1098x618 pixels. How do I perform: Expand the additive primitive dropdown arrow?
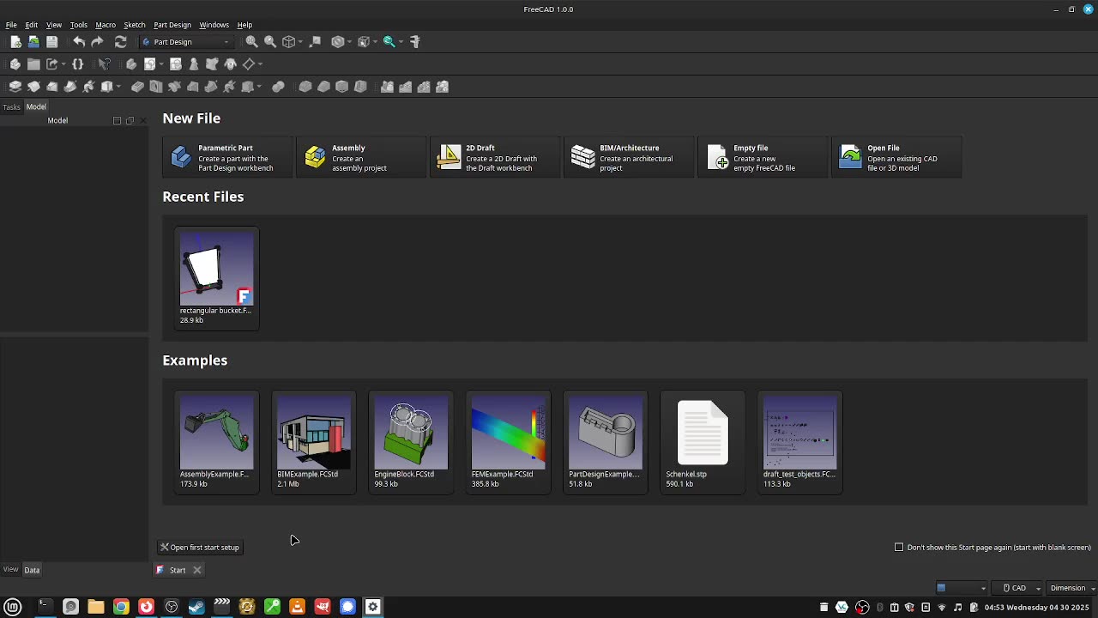coord(118,87)
